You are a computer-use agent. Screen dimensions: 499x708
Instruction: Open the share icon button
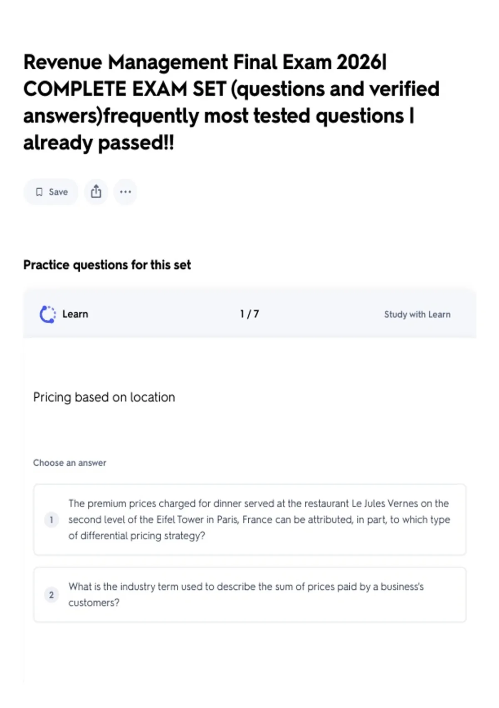(x=96, y=192)
